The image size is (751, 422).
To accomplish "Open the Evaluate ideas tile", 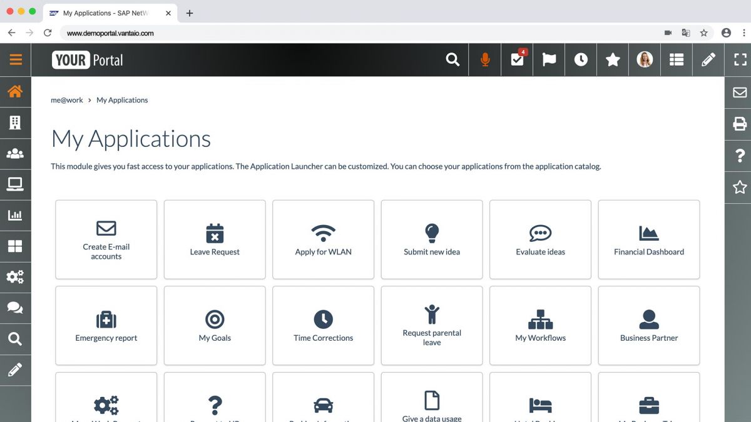I will 540,239.
